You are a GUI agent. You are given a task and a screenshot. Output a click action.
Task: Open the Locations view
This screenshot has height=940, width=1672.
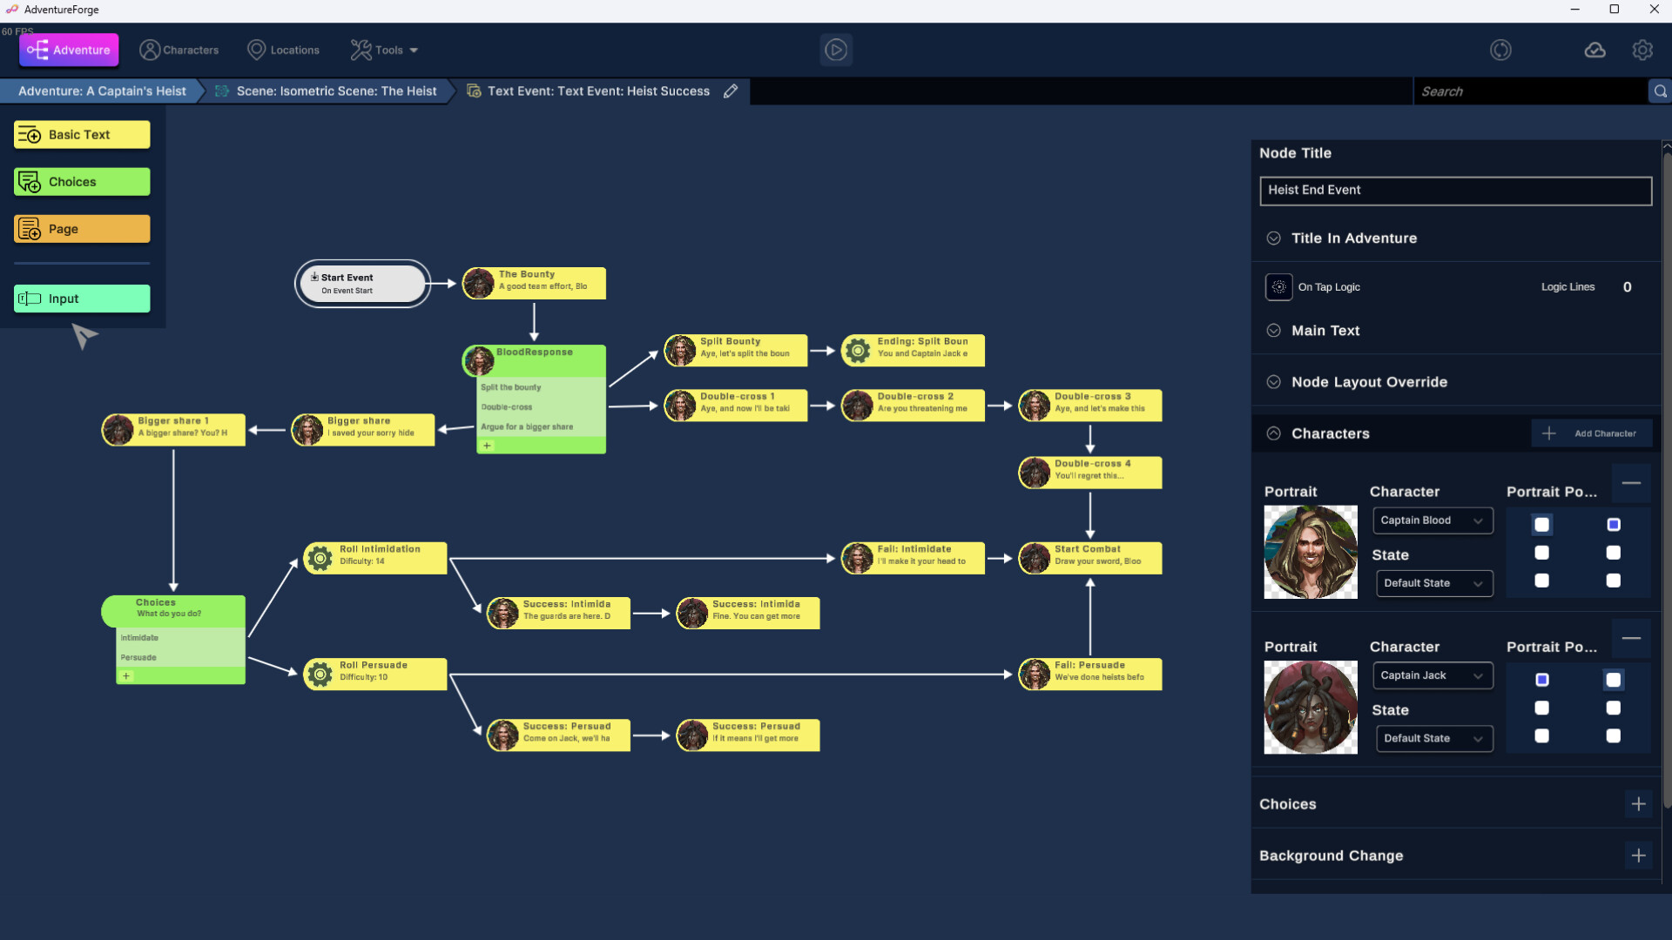click(283, 50)
